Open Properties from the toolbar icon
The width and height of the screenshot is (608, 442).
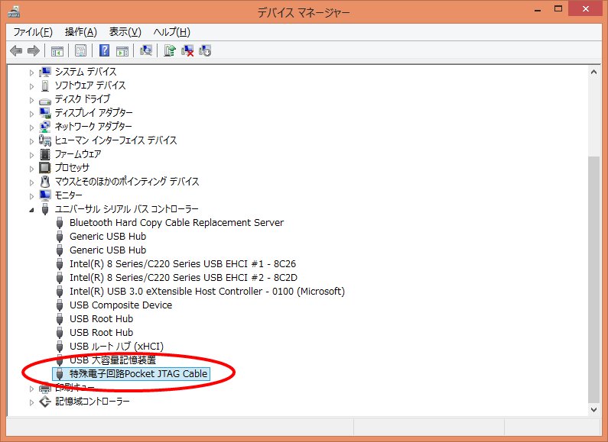pyautogui.click(x=80, y=50)
